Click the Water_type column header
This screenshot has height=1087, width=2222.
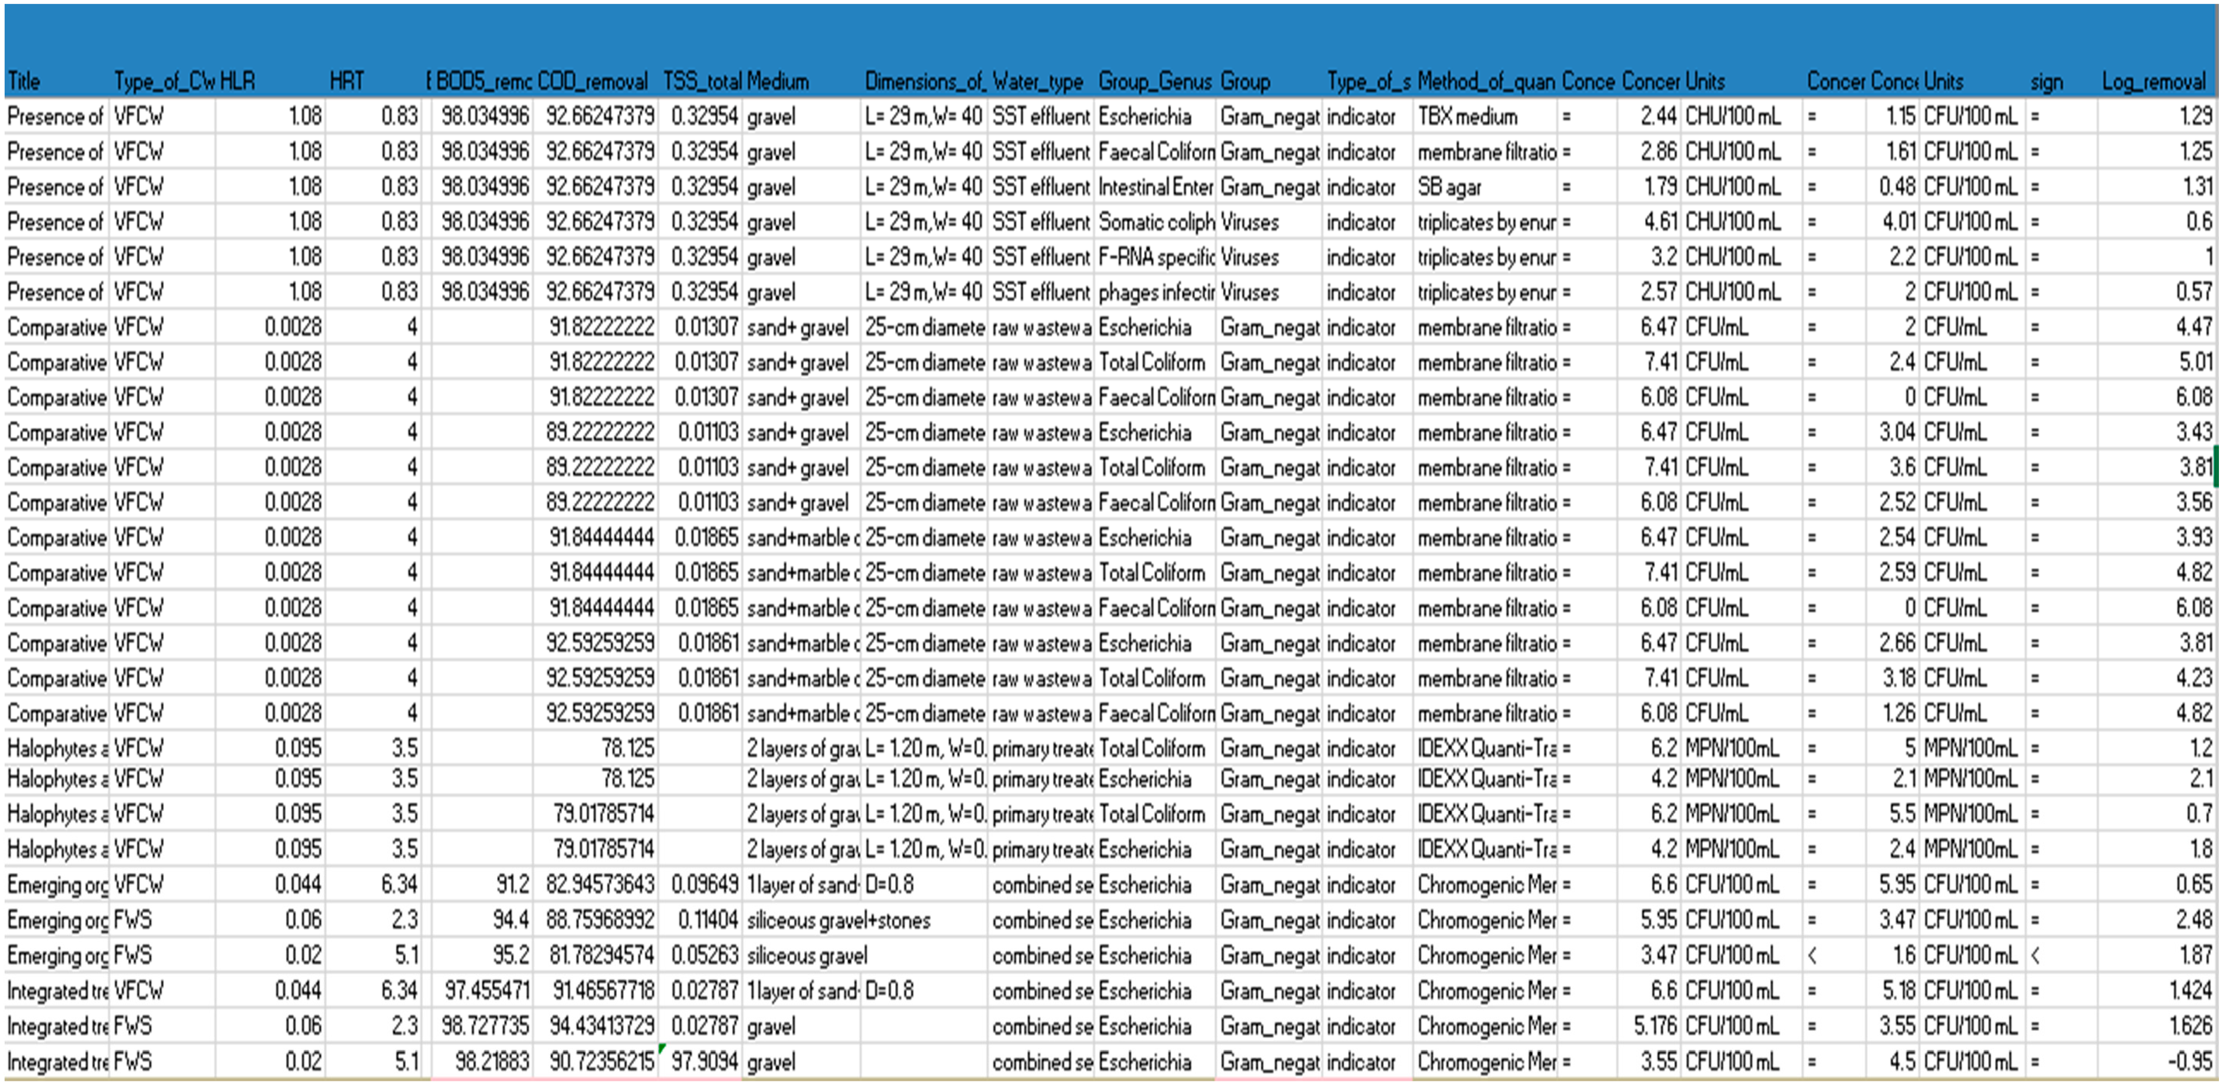[1039, 81]
